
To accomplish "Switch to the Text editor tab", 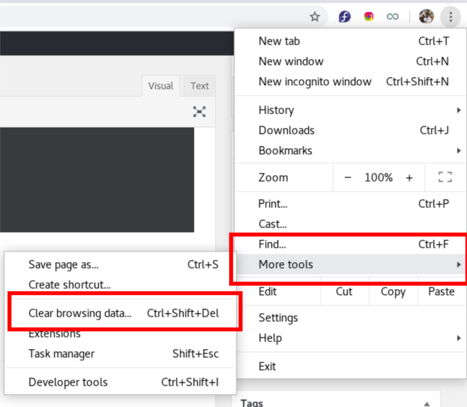I will [199, 86].
